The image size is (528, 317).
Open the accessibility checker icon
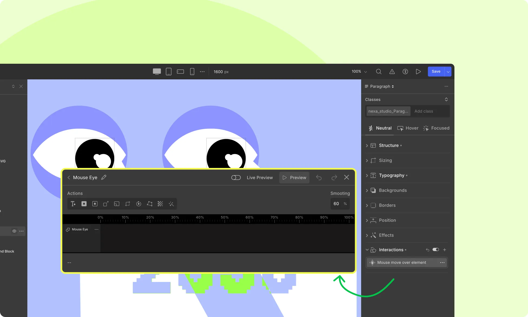405,72
